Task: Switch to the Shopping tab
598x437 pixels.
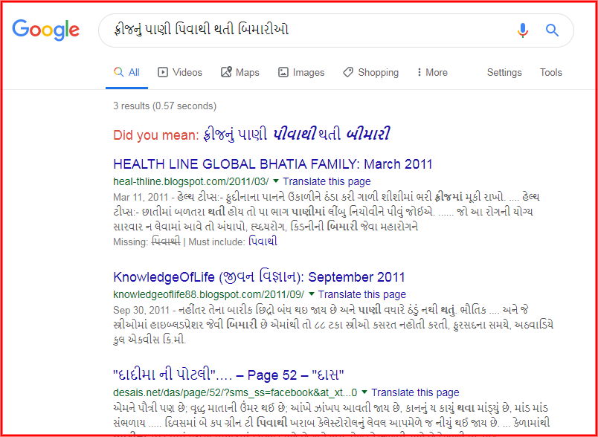Action: point(370,72)
